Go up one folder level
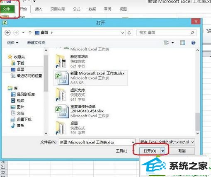 click(x=30, y=33)
